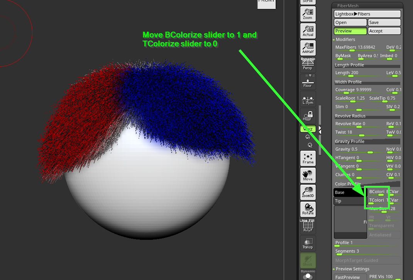Click the MaxFibers slider

pyautogui.click(x=359, y=48)
